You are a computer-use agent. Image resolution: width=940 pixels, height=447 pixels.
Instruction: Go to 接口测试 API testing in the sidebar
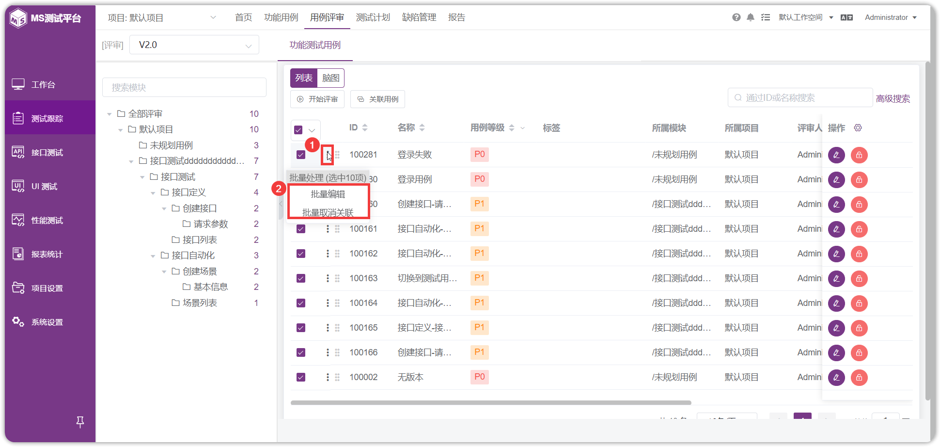(x=47, y=152)
